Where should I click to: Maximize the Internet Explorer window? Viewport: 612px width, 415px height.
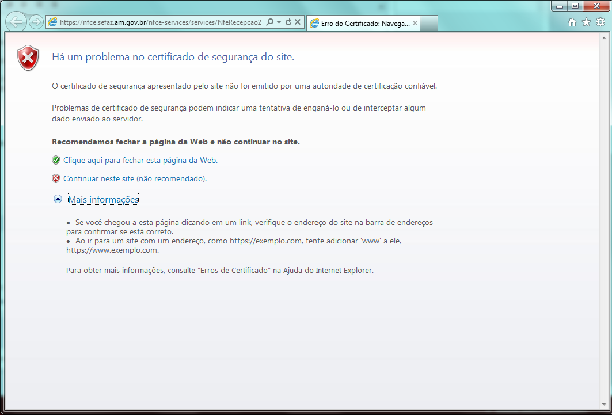pyautogui.click(x=575, y=6)
